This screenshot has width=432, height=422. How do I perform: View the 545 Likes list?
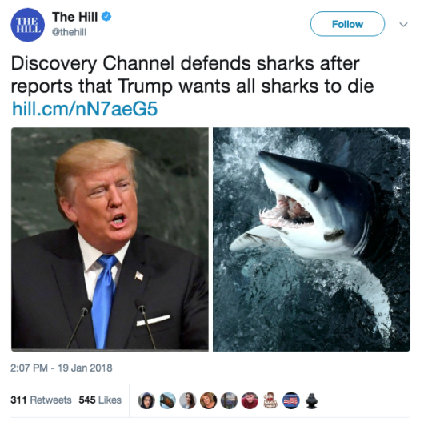pos(100,400)
